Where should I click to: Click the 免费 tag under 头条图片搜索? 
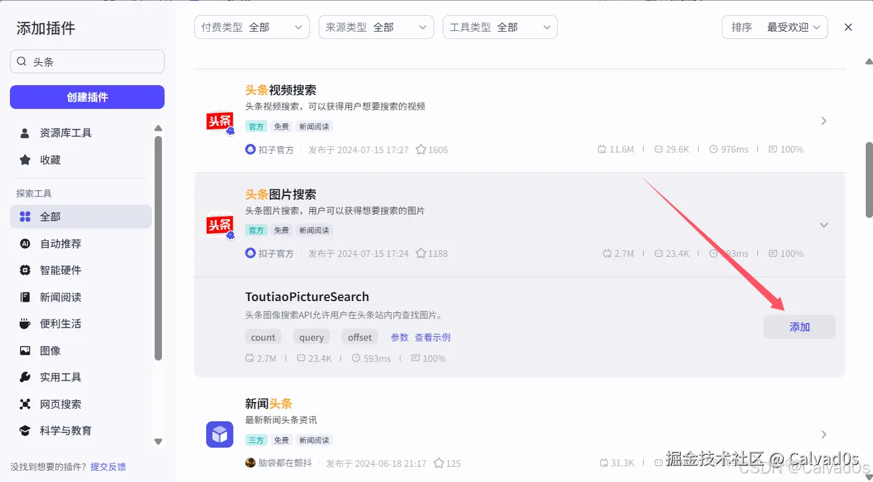point(282,230)
